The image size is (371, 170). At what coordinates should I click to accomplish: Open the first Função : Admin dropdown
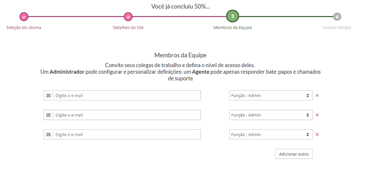[271, 95]
